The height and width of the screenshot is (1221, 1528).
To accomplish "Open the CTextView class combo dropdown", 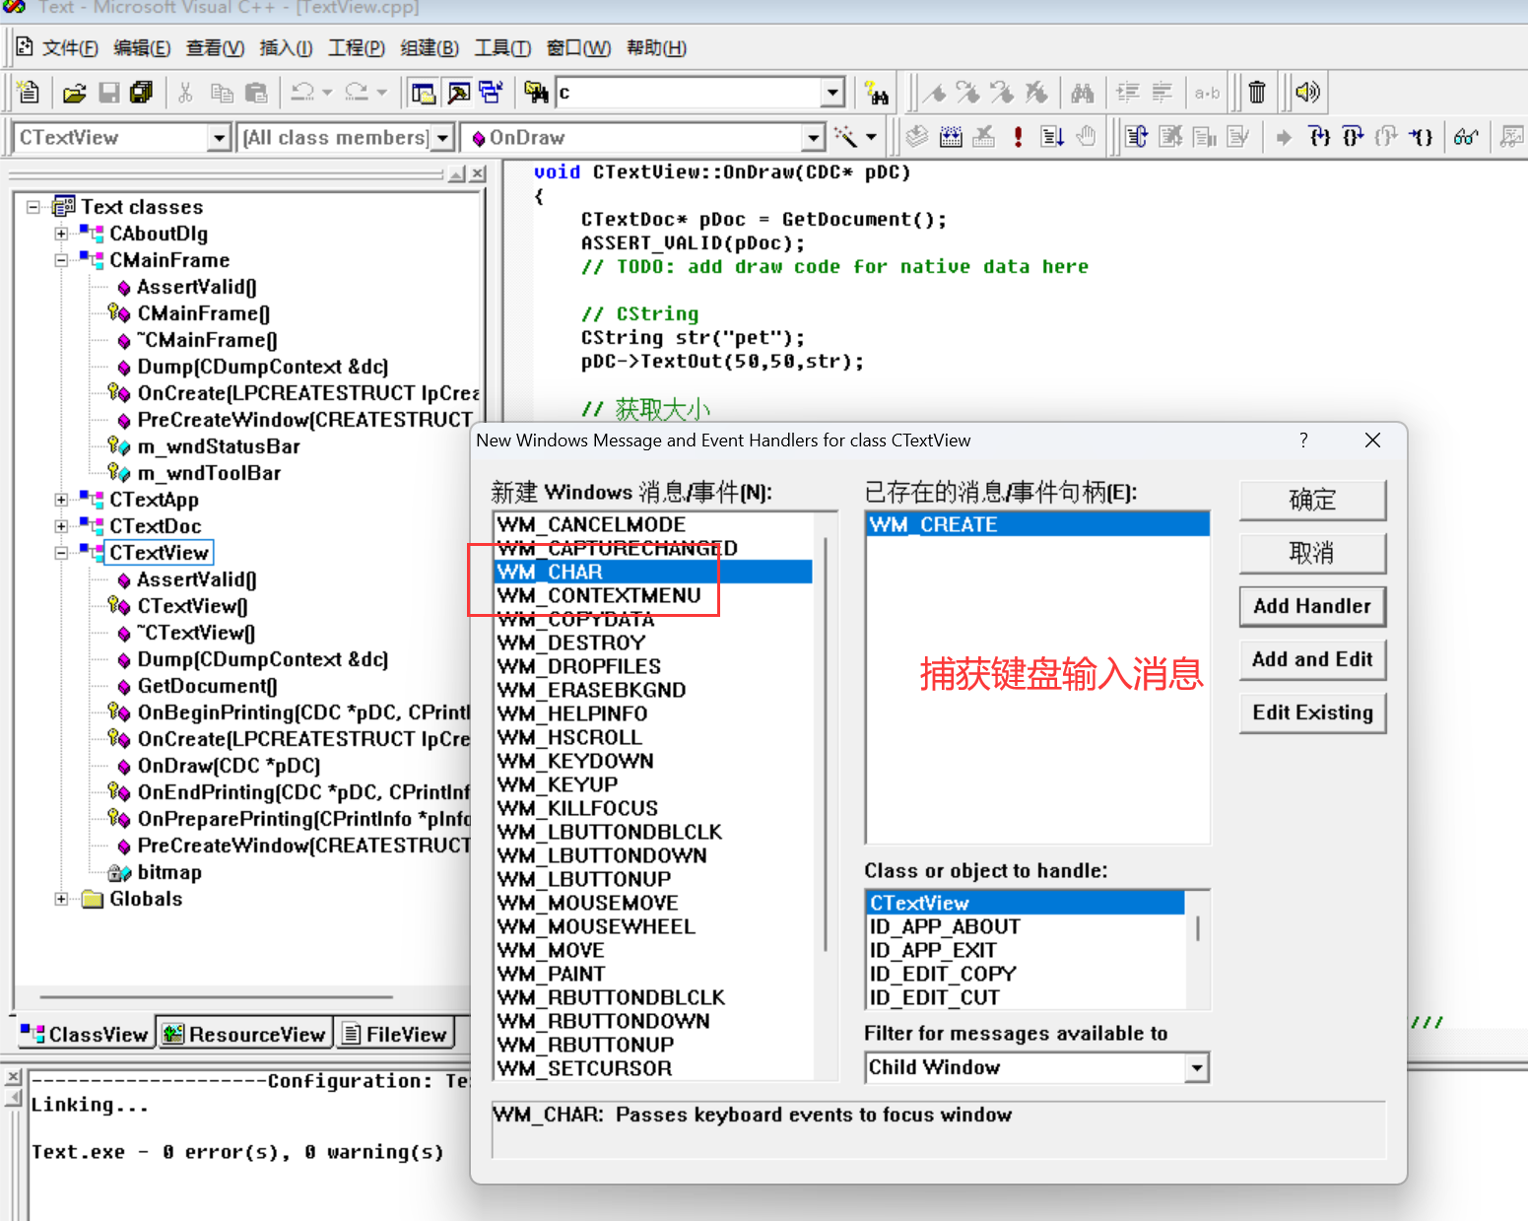I will tap(221, 138).
